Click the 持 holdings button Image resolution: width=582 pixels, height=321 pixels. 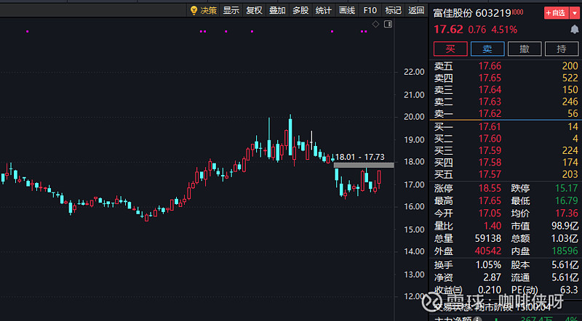pyautogui.click(x=561, y=49)
